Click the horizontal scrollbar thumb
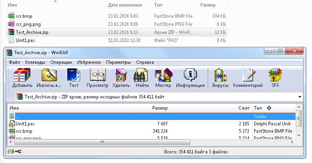 pyautogui.click(x=102, y=142)
